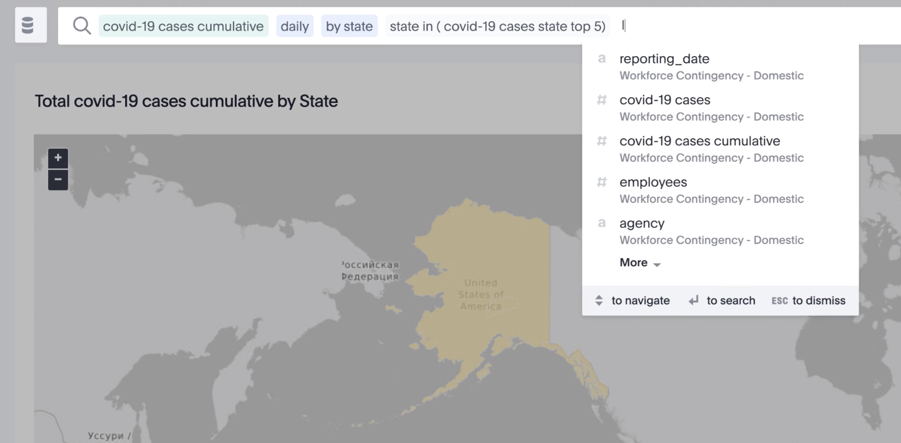The width and height of the screenshot is (901, 443).
Task: Click the 'covid-19 cases cumulative' search token
Action: pos(183,26)
